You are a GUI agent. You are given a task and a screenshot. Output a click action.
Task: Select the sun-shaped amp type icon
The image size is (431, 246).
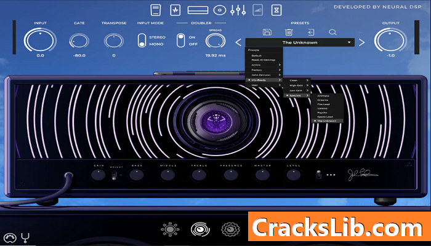point(170,229)
